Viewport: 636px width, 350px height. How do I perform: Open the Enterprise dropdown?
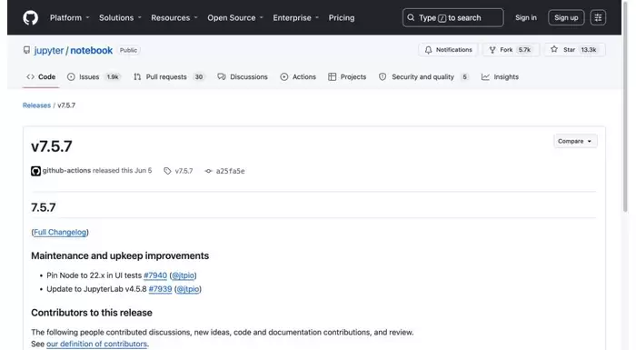(x=295, y=18)
